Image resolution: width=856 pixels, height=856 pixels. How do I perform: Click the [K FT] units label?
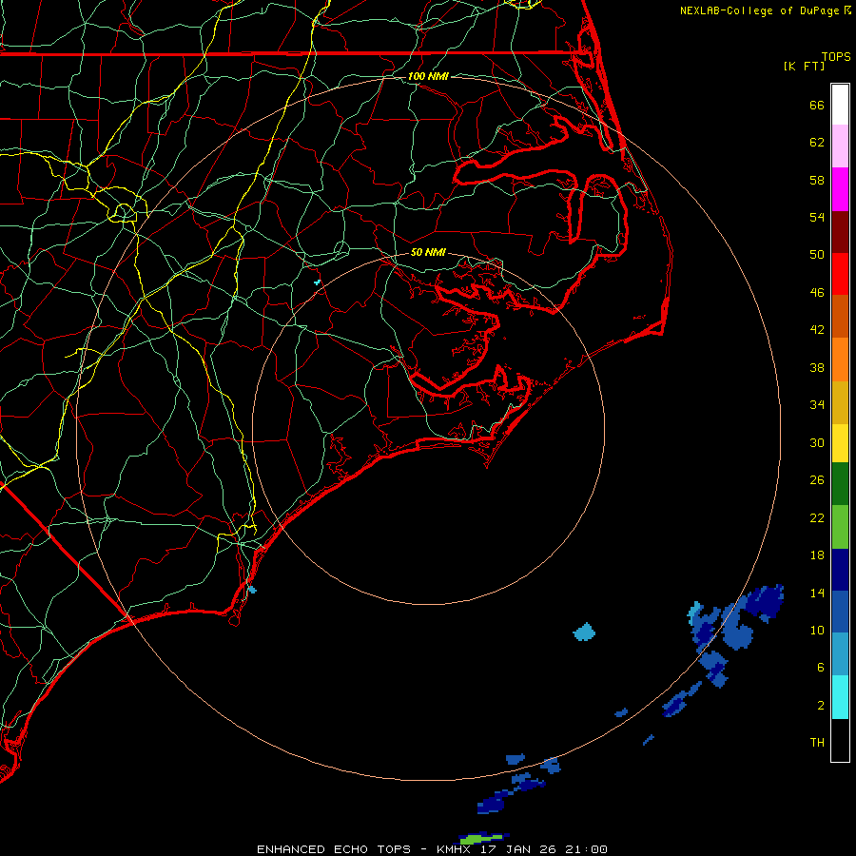coord(804,66)
